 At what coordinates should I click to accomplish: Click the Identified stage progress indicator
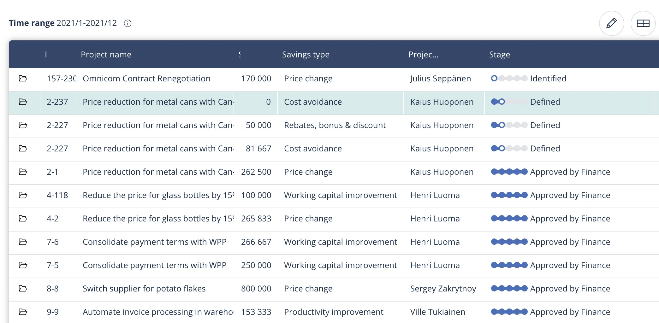click(x=509, y=79)
